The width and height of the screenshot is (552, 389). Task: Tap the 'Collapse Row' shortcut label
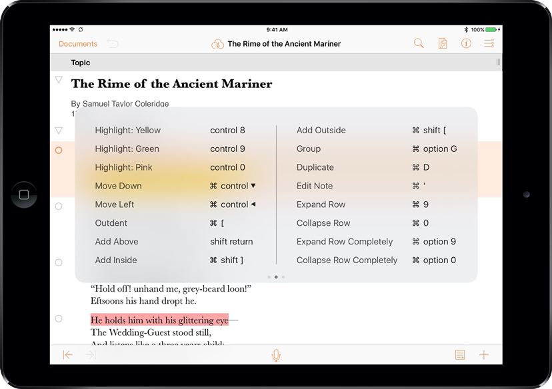point(323,223)
